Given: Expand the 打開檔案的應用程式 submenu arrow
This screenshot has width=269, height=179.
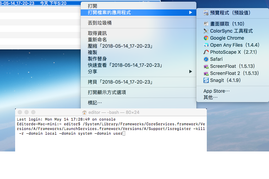Looking at the screenshot, I should click(190, 12).
